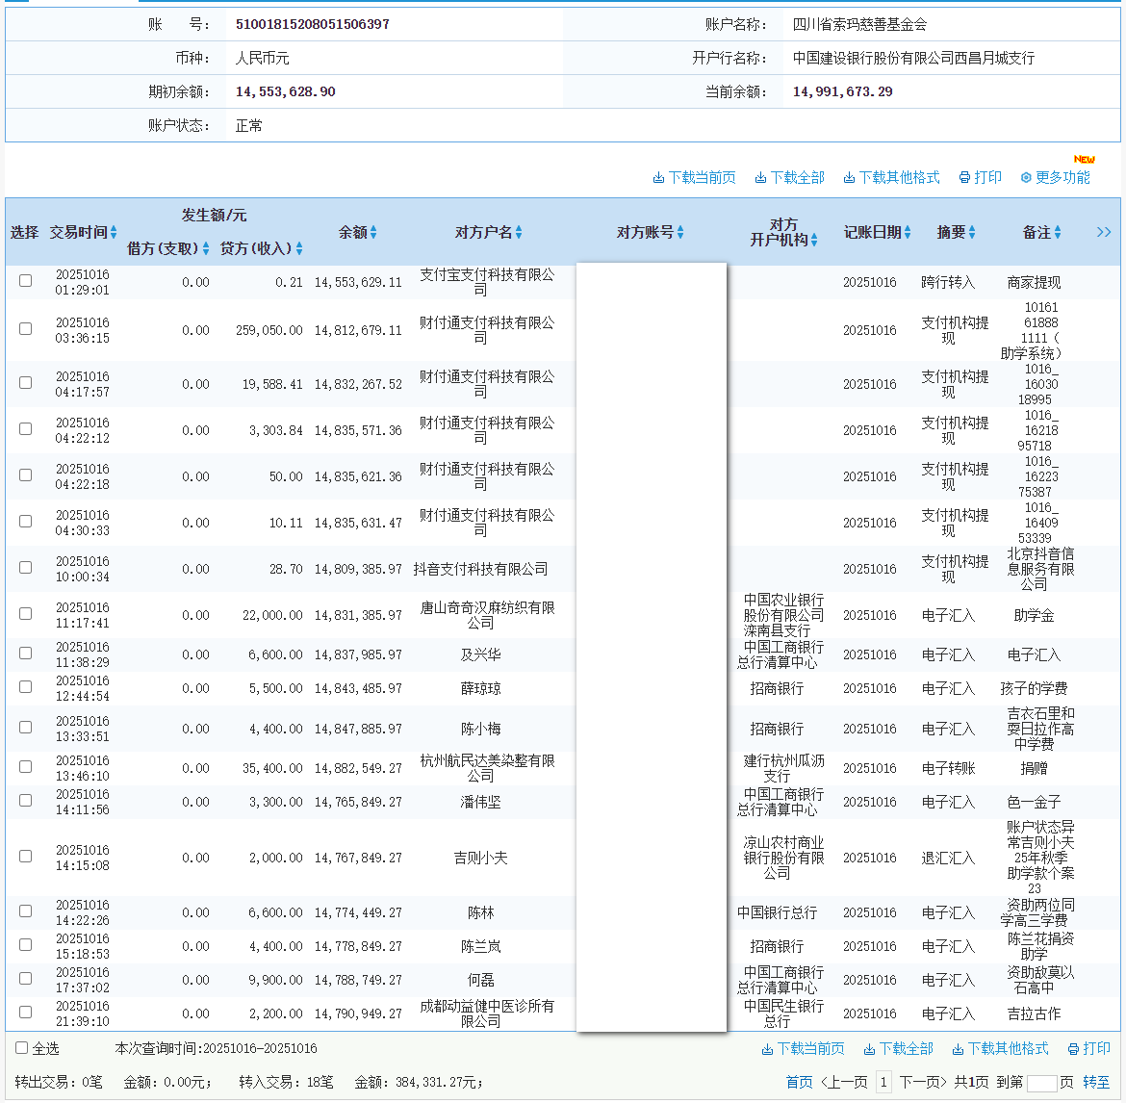Click the 打印 printer icon at top
This screenshot has width=1126, height=1103.
(963, 177)
